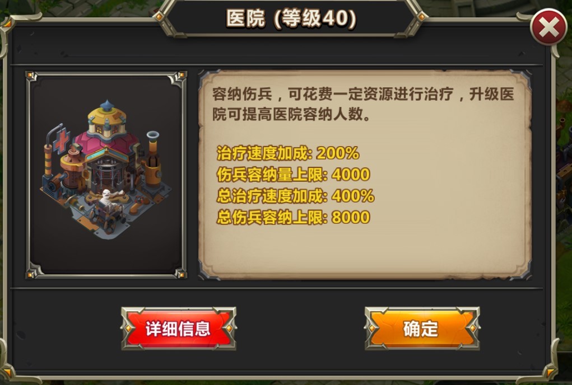
Task: Tap the red cross sign on hospital
Action: coord(62,140)
